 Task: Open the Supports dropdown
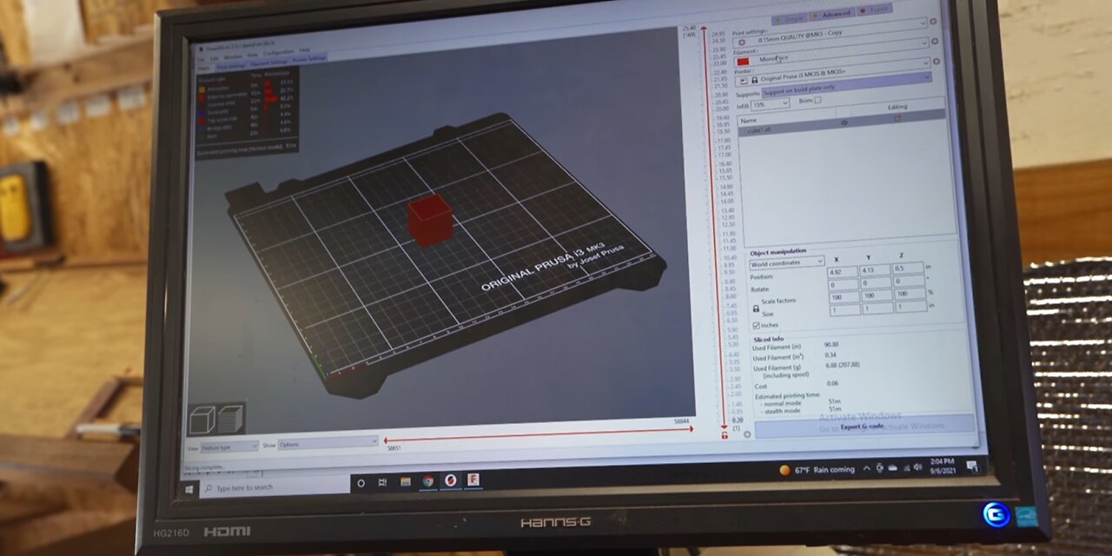coord(847,85)
